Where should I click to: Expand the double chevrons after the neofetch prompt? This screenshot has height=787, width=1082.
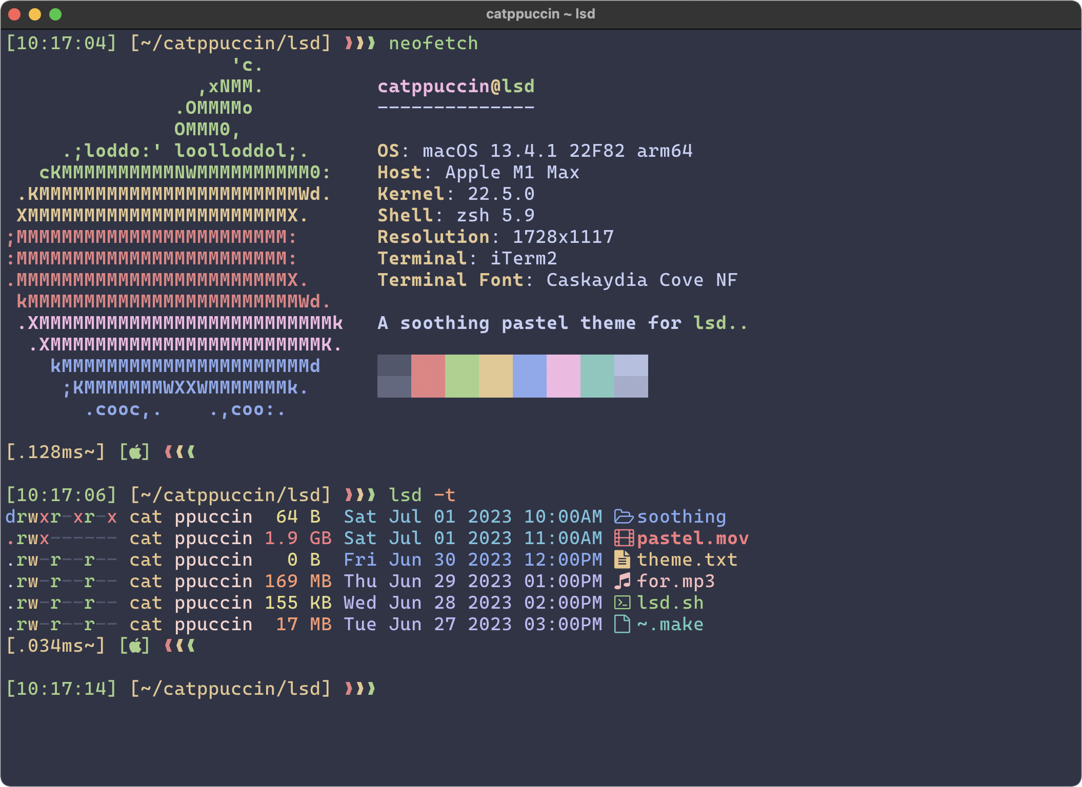[x=360, y=43]
